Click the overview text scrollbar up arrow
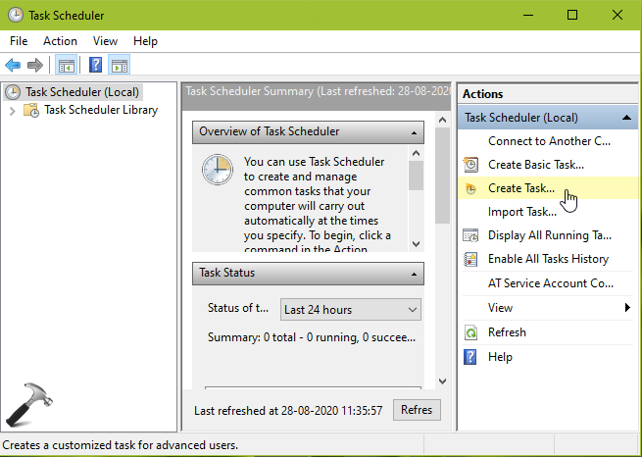 point(416,154)
